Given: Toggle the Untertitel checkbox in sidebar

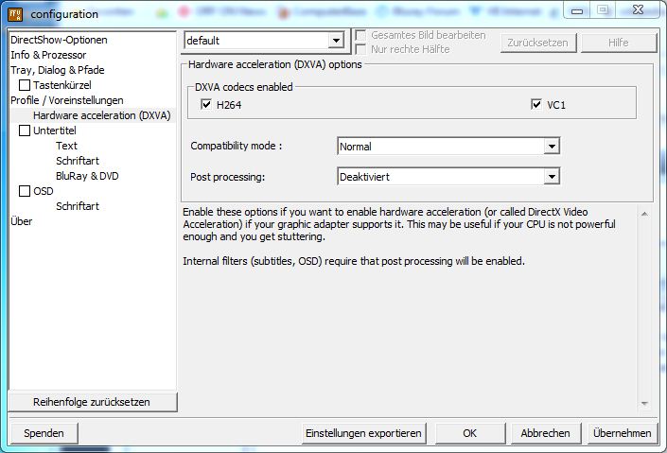Looking at the screenshot, I should point(26,131).
